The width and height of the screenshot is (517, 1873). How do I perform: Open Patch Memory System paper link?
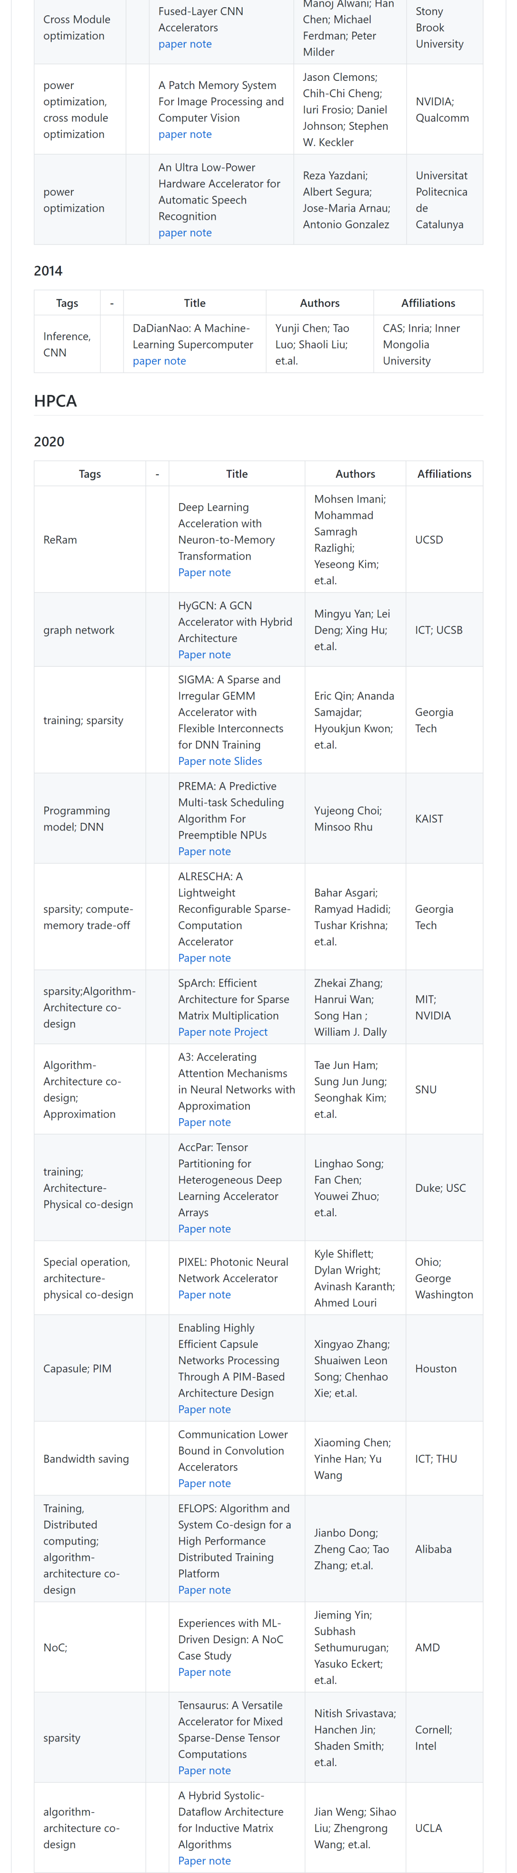(x=172, y=134)
